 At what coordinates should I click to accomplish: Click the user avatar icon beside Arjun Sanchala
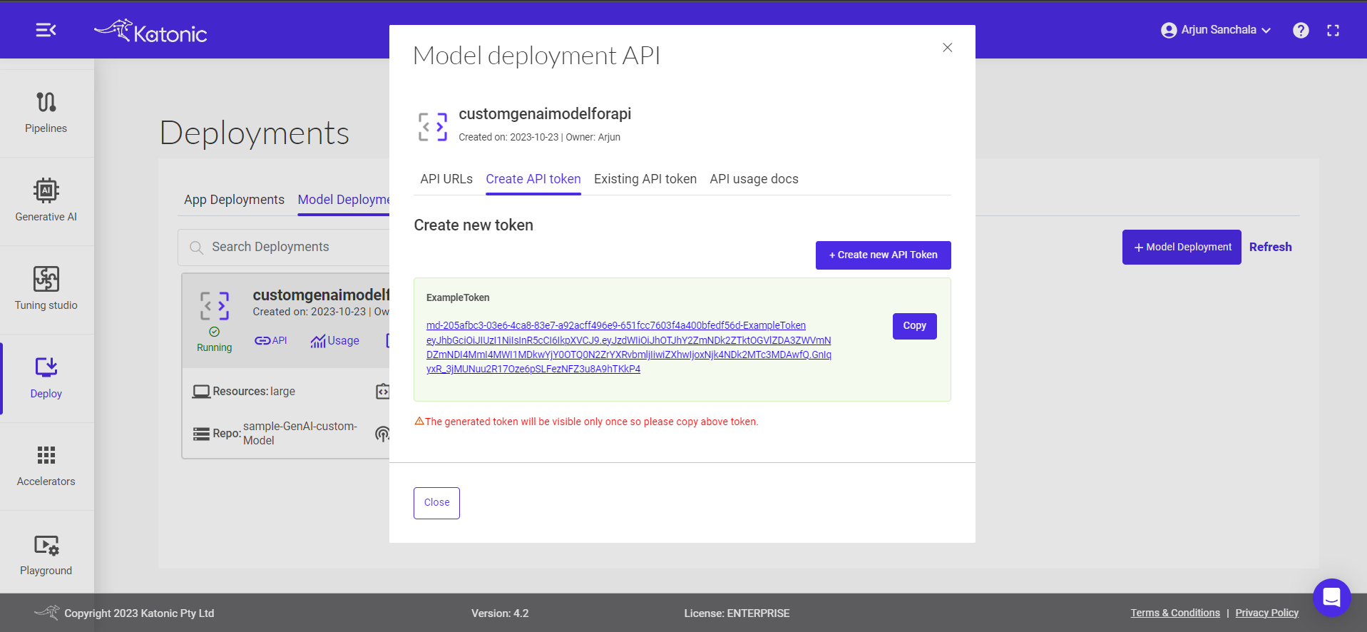coord(1169,30)
